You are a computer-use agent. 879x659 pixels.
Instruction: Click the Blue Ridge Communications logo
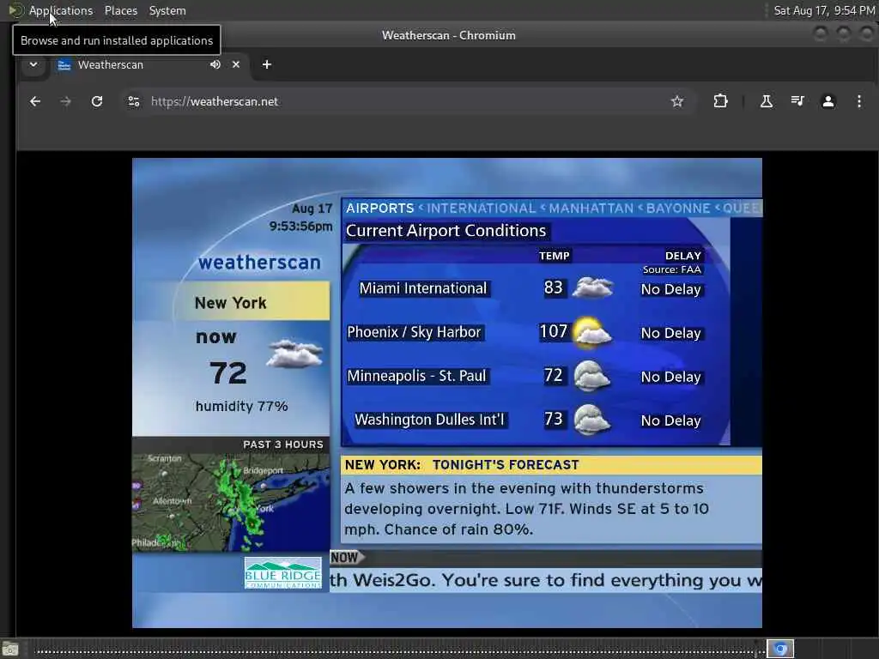pyautogui.click(x=283, y=572)
